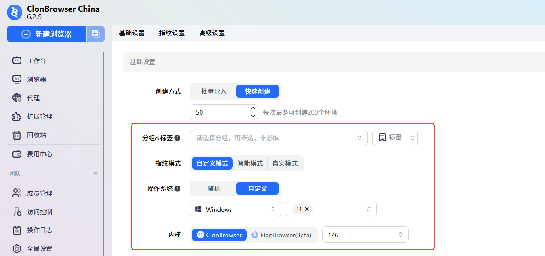Open the OS version dropdown arrows
Screen dimensions: 545x256
click(368, 209)
